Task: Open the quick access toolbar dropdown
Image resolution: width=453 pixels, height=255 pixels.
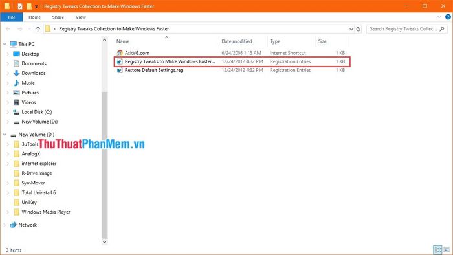Action: tap(36, 6)
